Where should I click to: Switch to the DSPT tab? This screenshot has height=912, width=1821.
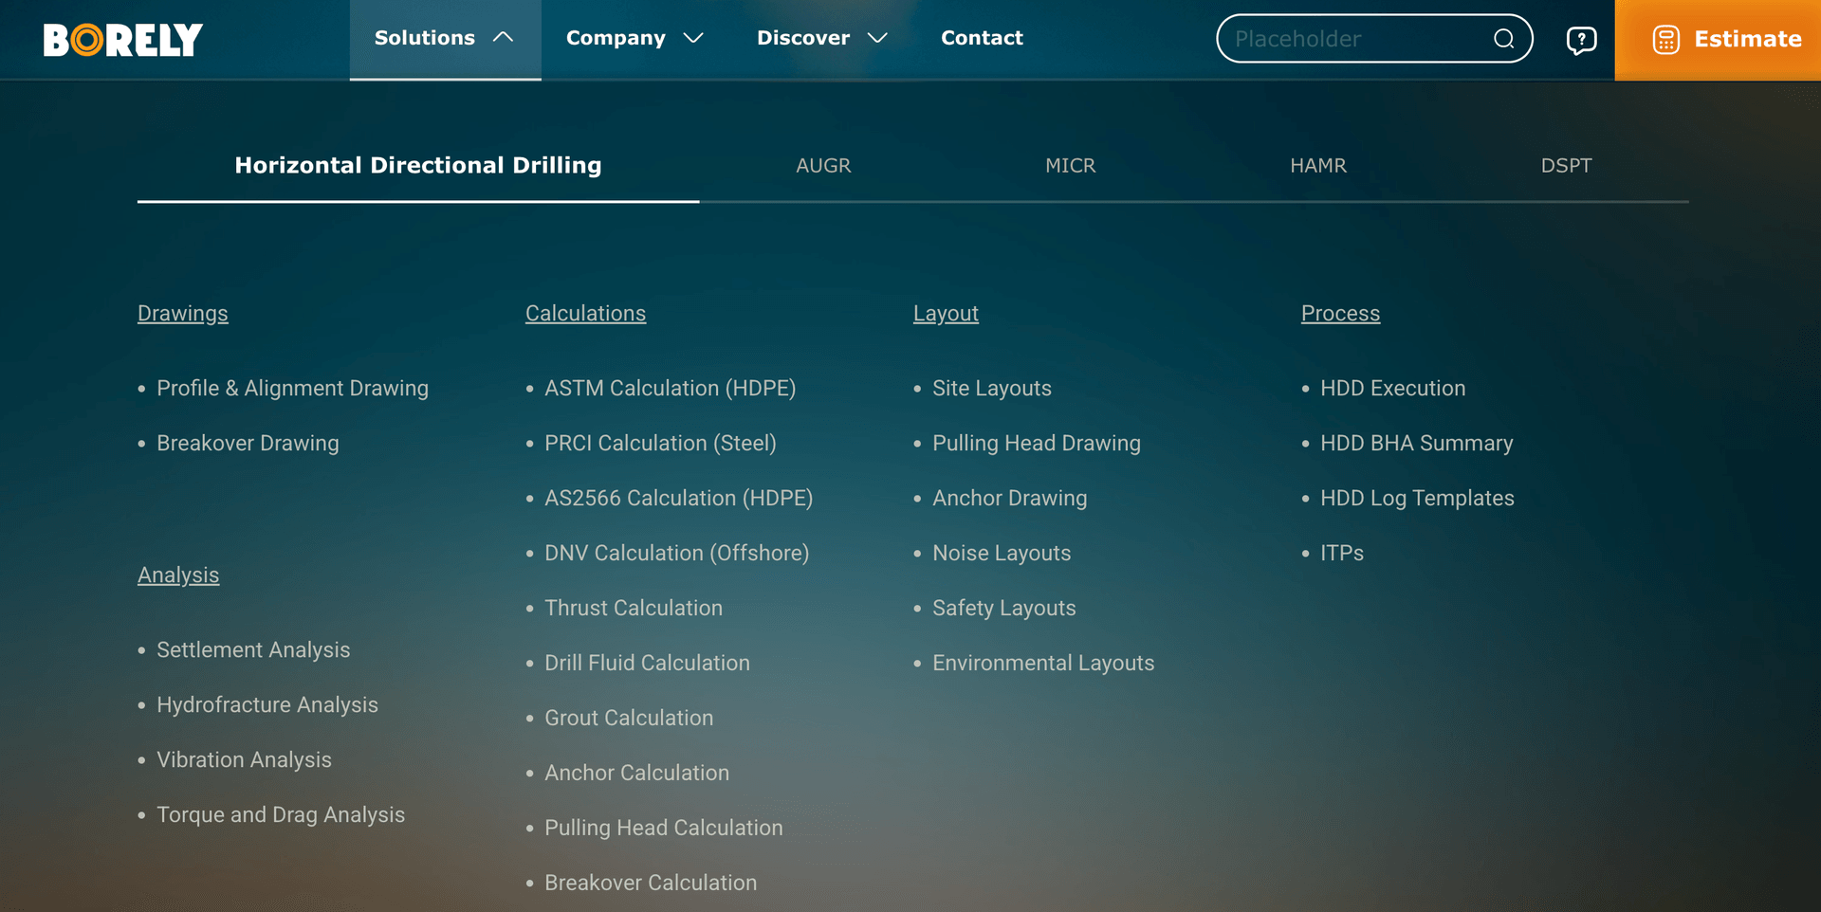(x=1566, y=166)
